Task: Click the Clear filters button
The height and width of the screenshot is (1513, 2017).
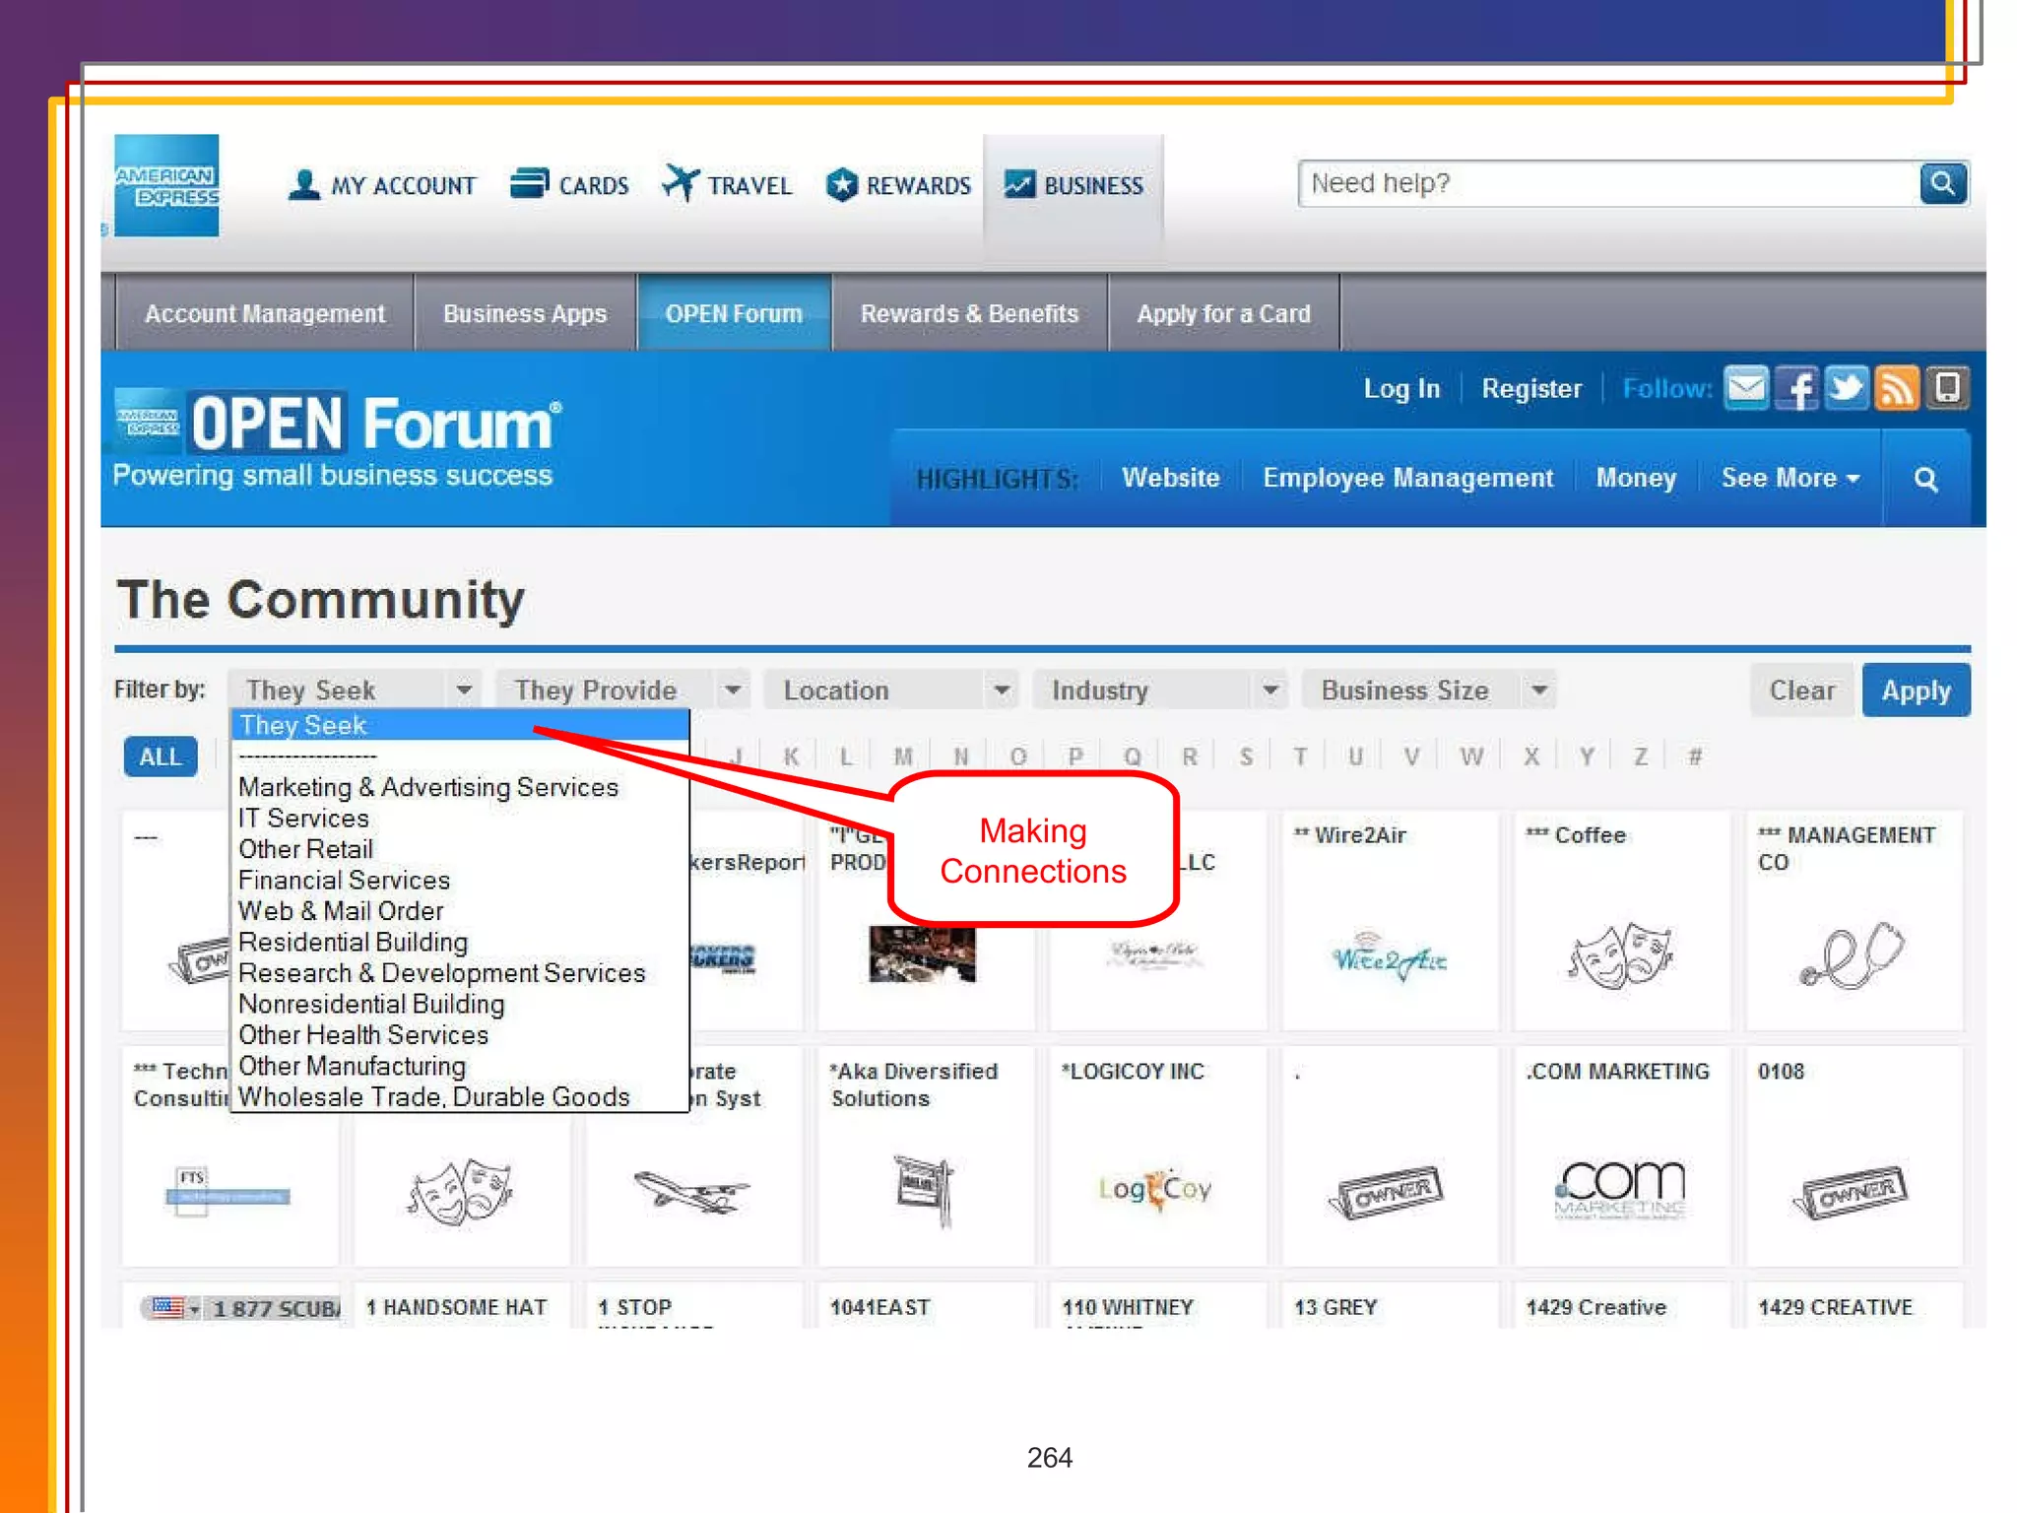Action: click(x=1801, y=691)
